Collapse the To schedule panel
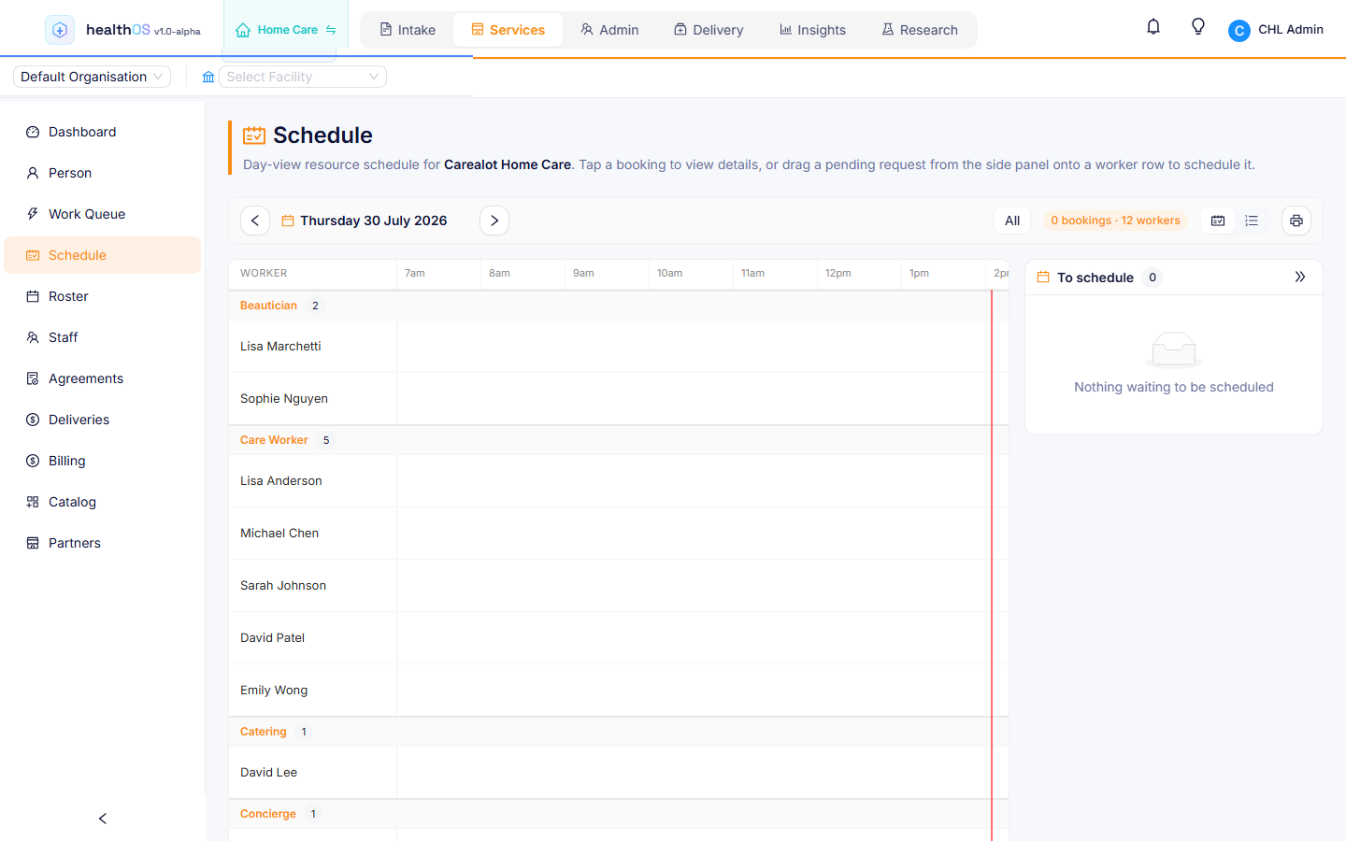1346x841 pixels. [1300, 277]
